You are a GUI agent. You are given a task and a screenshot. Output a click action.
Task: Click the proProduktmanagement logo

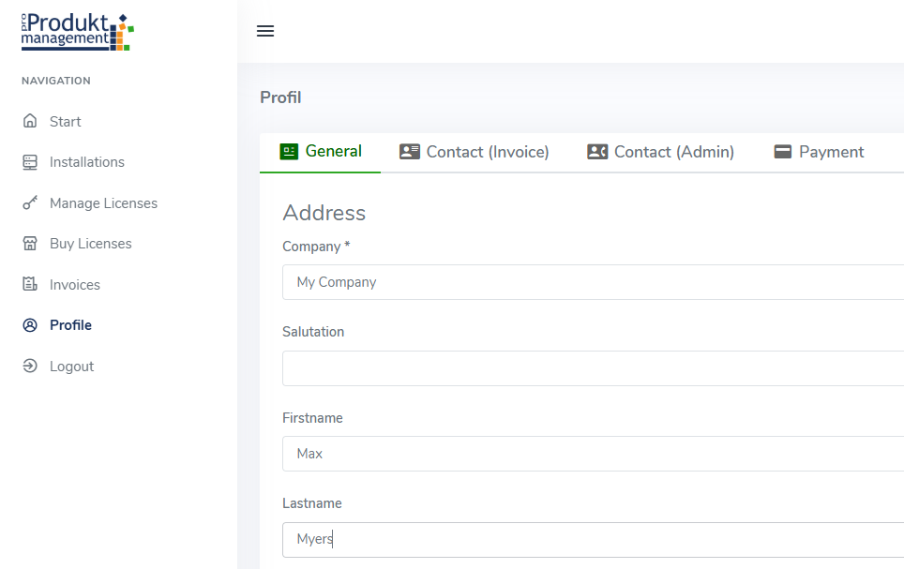(78, 32)
